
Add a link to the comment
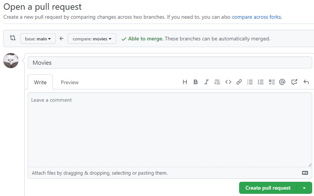pos(239,82)
